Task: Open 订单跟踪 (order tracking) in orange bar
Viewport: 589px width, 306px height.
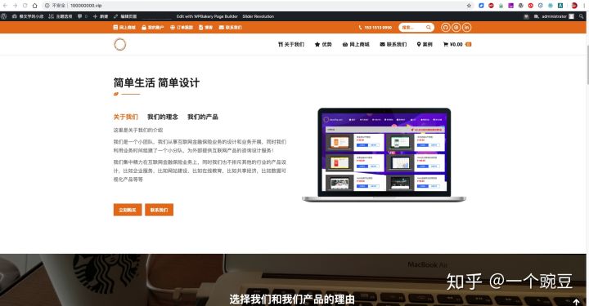Action: [x=182, y=28]
